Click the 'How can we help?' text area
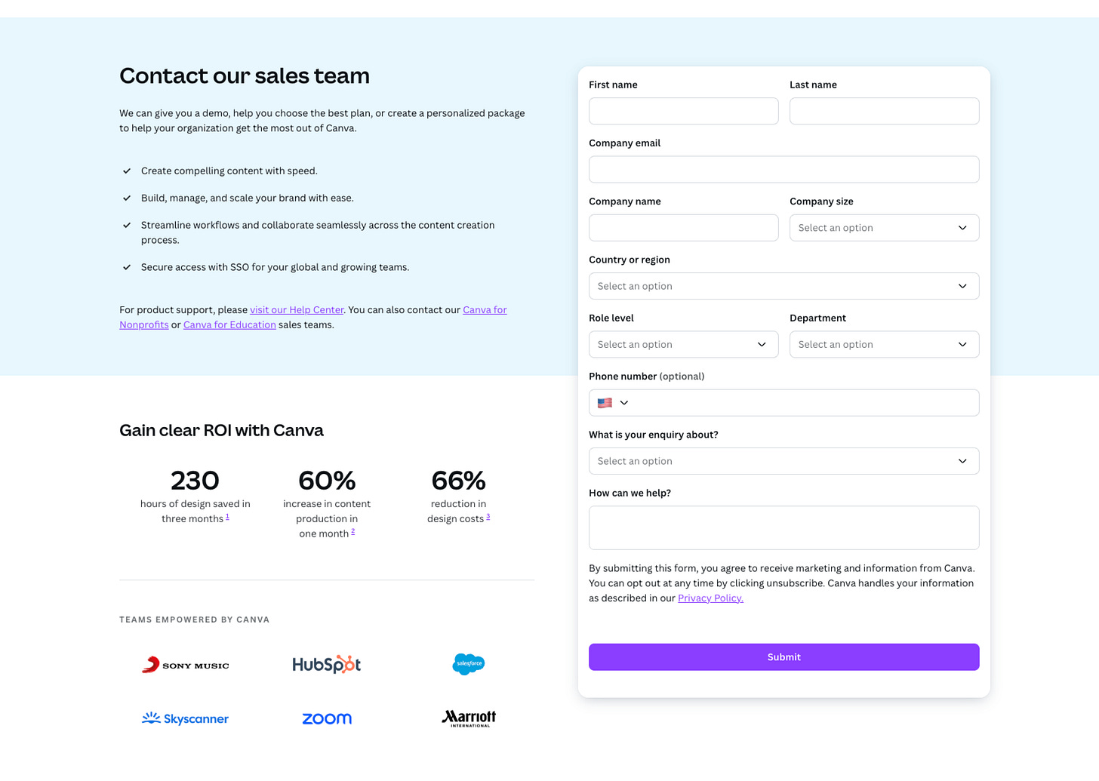The width and height of the screenshot is (1099, 781). (783, 527)
